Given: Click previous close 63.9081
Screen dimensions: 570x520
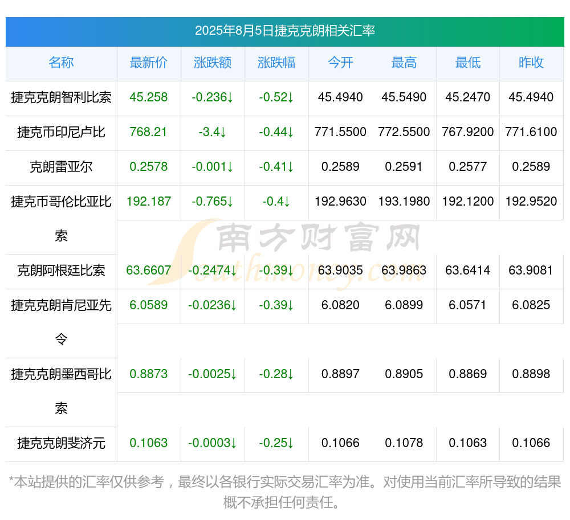Looking at the screenshot, I should (531, 270).
